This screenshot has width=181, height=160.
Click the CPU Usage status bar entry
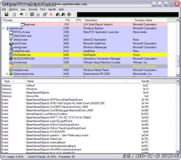pos(12,157)
